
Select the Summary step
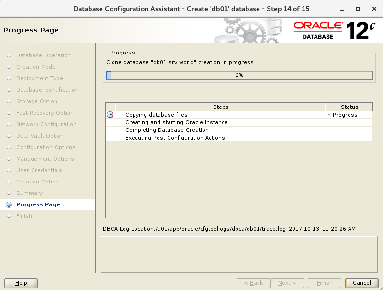(x=29, y=193)
